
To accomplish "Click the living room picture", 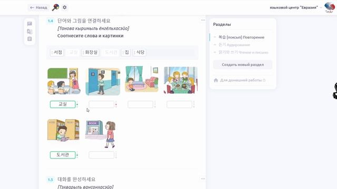I will [142, 79].
